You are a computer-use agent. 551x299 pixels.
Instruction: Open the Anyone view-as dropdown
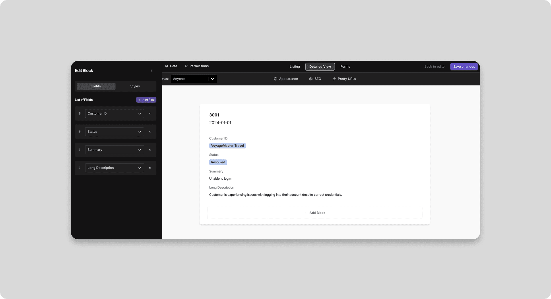coord(193,79)
